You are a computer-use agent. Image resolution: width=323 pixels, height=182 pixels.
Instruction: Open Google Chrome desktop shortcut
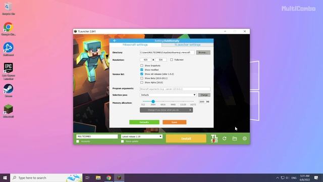pyautogui.click(x=9, y=29)
